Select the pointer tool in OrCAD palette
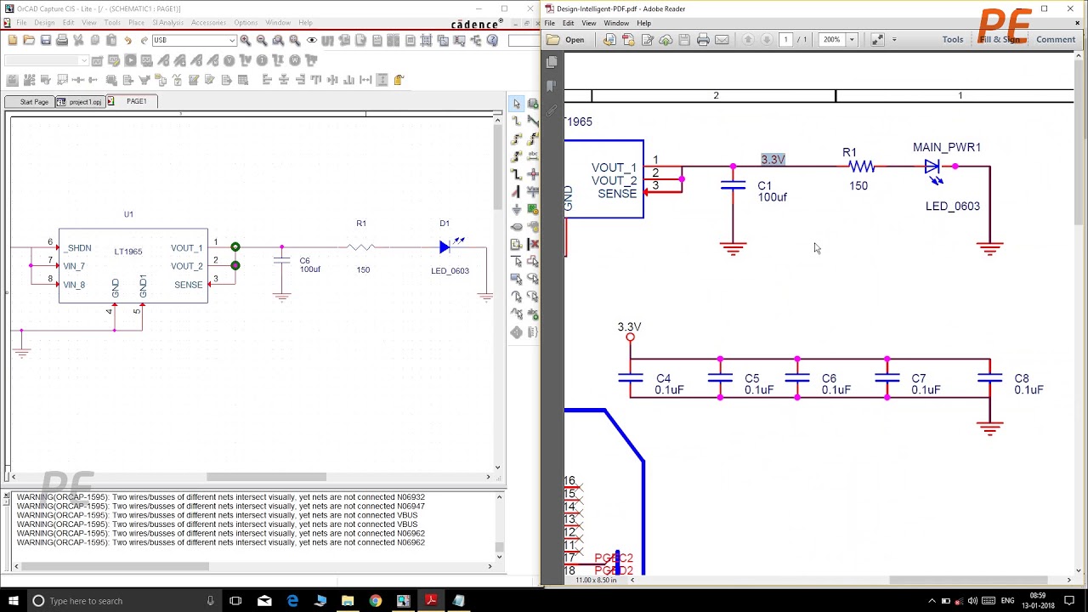The width and height of the screenshot is (1088, 612). tap(516, 104)
